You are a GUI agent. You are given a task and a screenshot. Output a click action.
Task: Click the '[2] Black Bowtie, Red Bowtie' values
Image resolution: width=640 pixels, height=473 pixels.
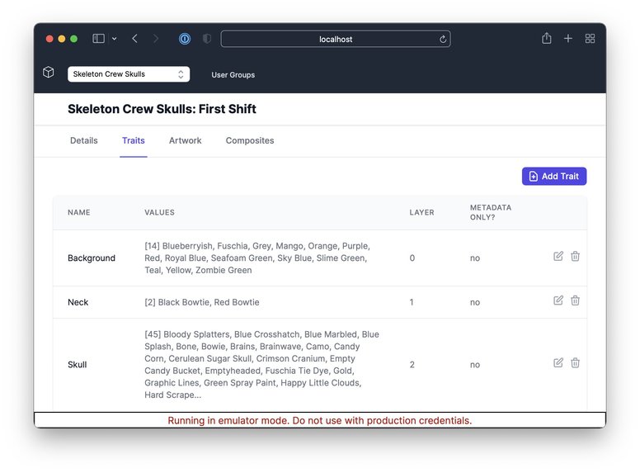coord(201,302)
